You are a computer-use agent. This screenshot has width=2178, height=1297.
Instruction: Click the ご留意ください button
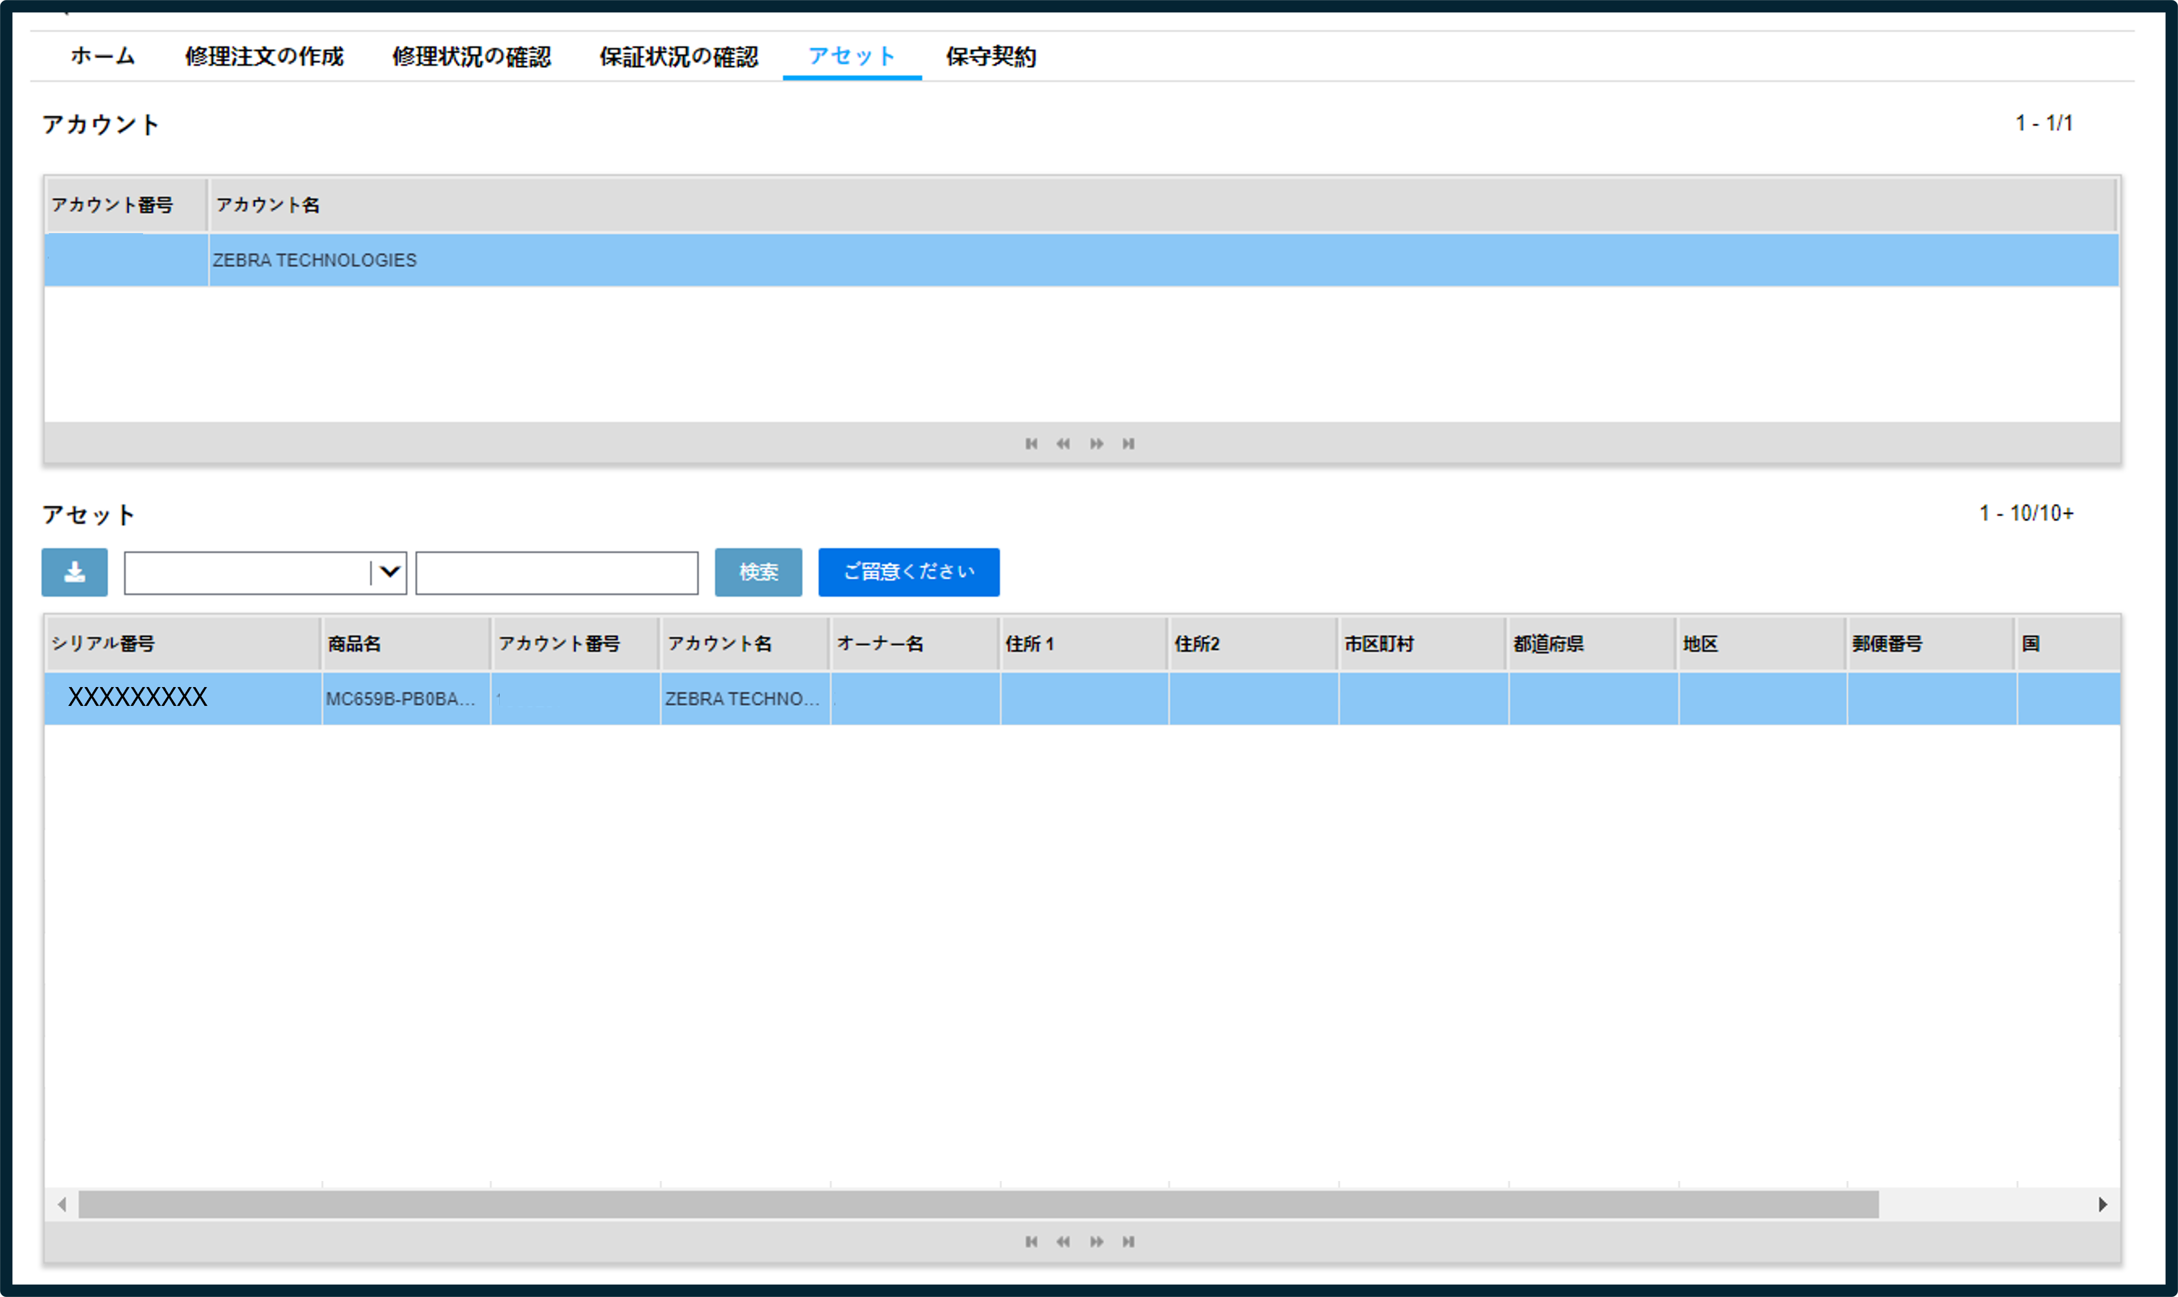tap(909, 572)
